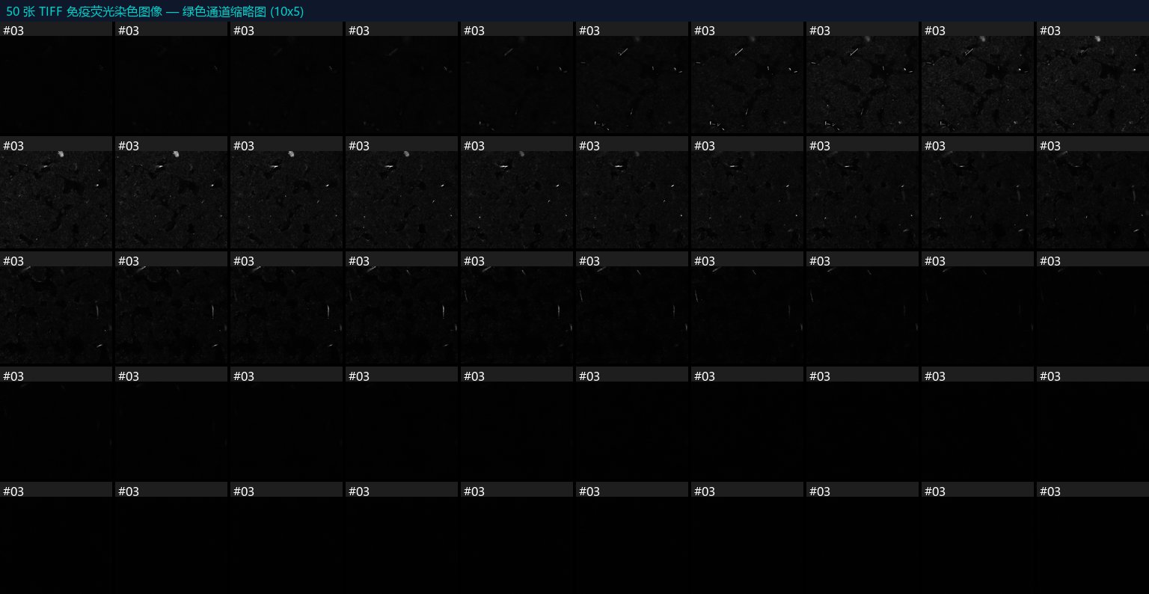Select the sixth thumbnail in the bottom row
The height and width of the screenshot is (594, 1149).
point(632,539)
